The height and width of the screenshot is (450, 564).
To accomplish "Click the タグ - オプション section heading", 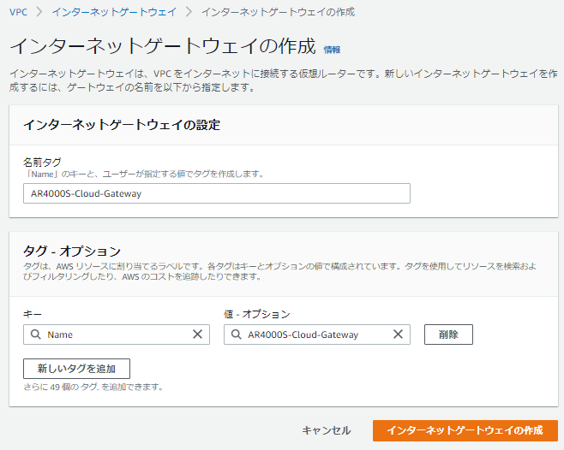I will 72,251.
